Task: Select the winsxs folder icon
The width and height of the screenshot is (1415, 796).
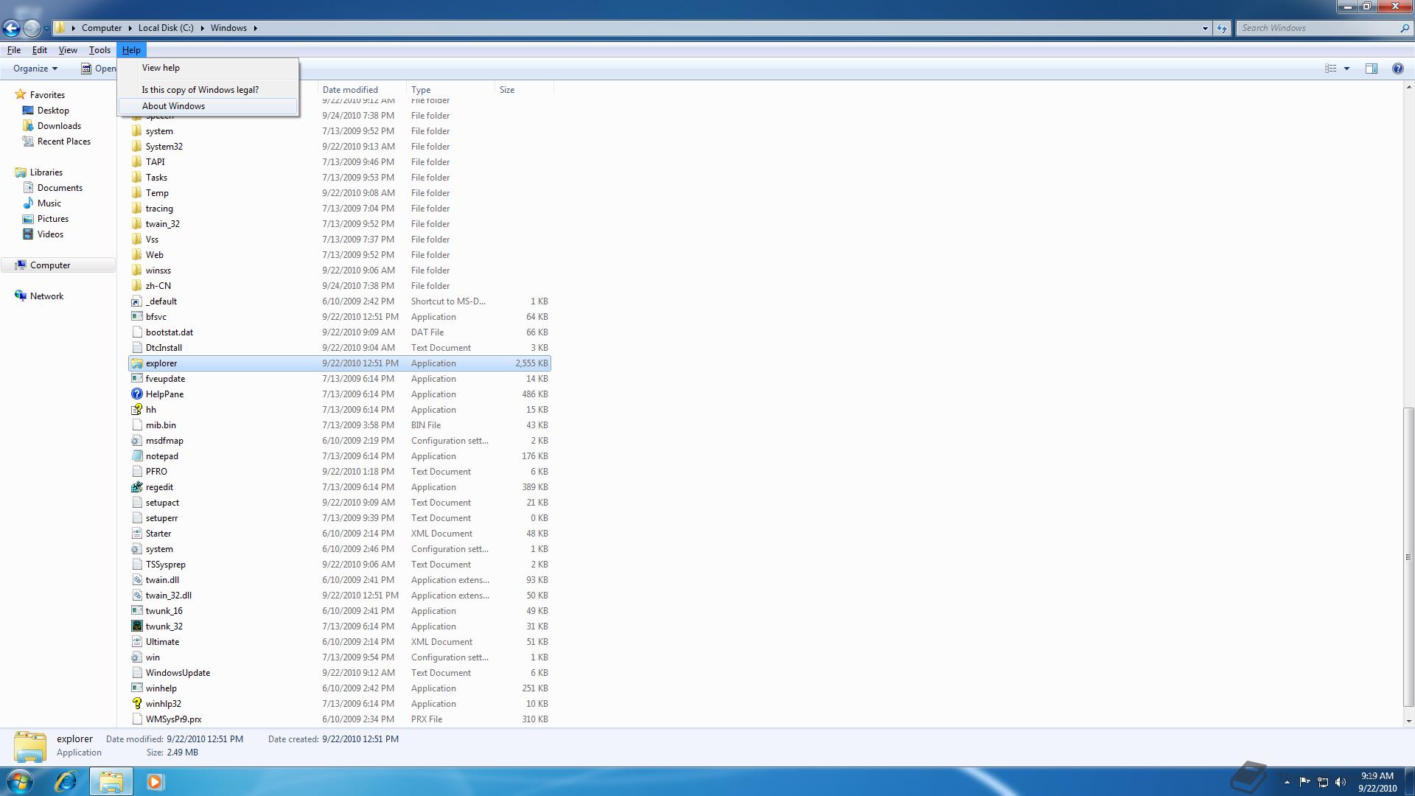Action: click(136, 270)
